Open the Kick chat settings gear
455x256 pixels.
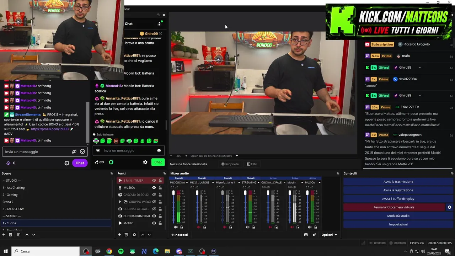(x=145, y=162)
